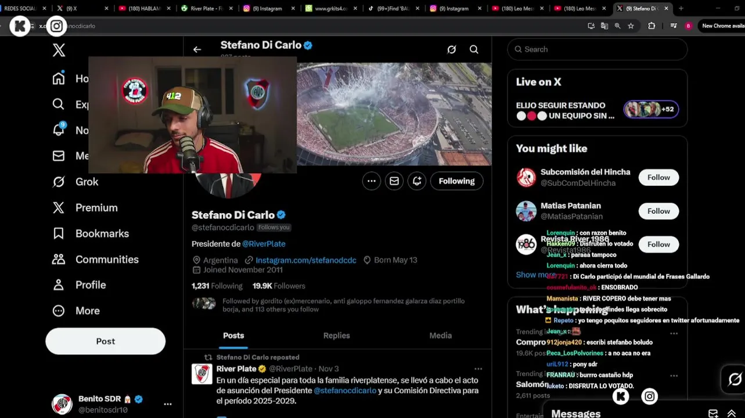Open Communities in the sidebar
The height and width of the screenshot is (418, 745).
tap(95, 260)
